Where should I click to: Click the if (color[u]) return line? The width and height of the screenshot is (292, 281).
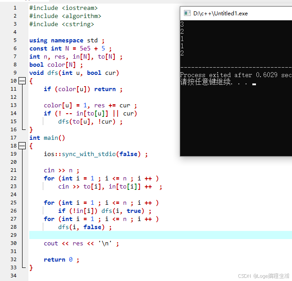click(x=83, y=89)
